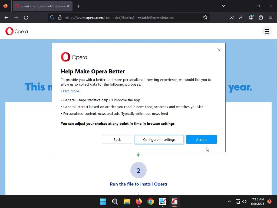This screenshot has height=208, width=277.
Task: Open the network status icon
Action: (238, 201)
